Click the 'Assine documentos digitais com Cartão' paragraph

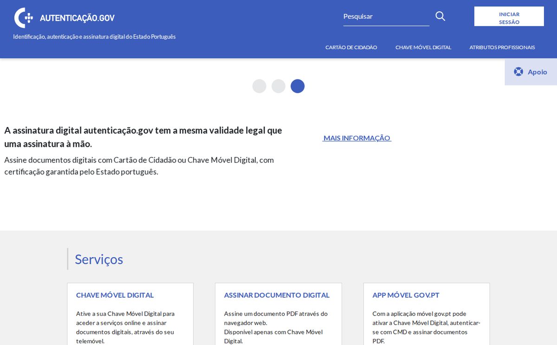click(139, 166)
